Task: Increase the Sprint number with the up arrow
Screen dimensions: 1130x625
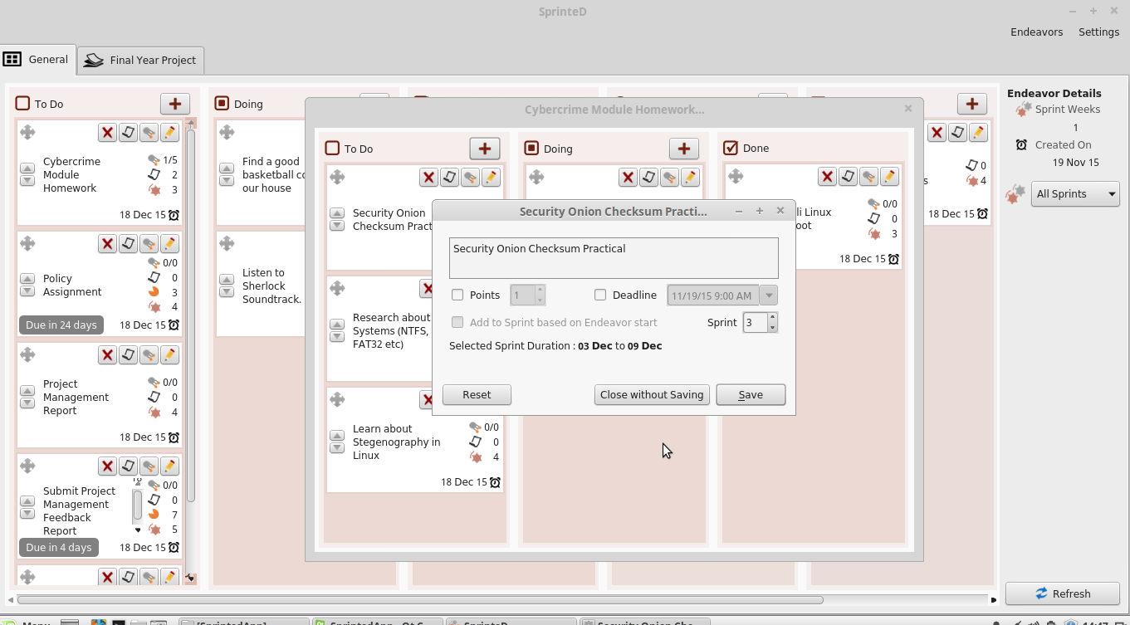Action: (772, 317)
